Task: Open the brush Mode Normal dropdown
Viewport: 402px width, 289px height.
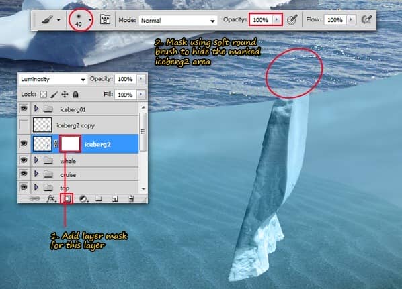Action: point(178,21)
